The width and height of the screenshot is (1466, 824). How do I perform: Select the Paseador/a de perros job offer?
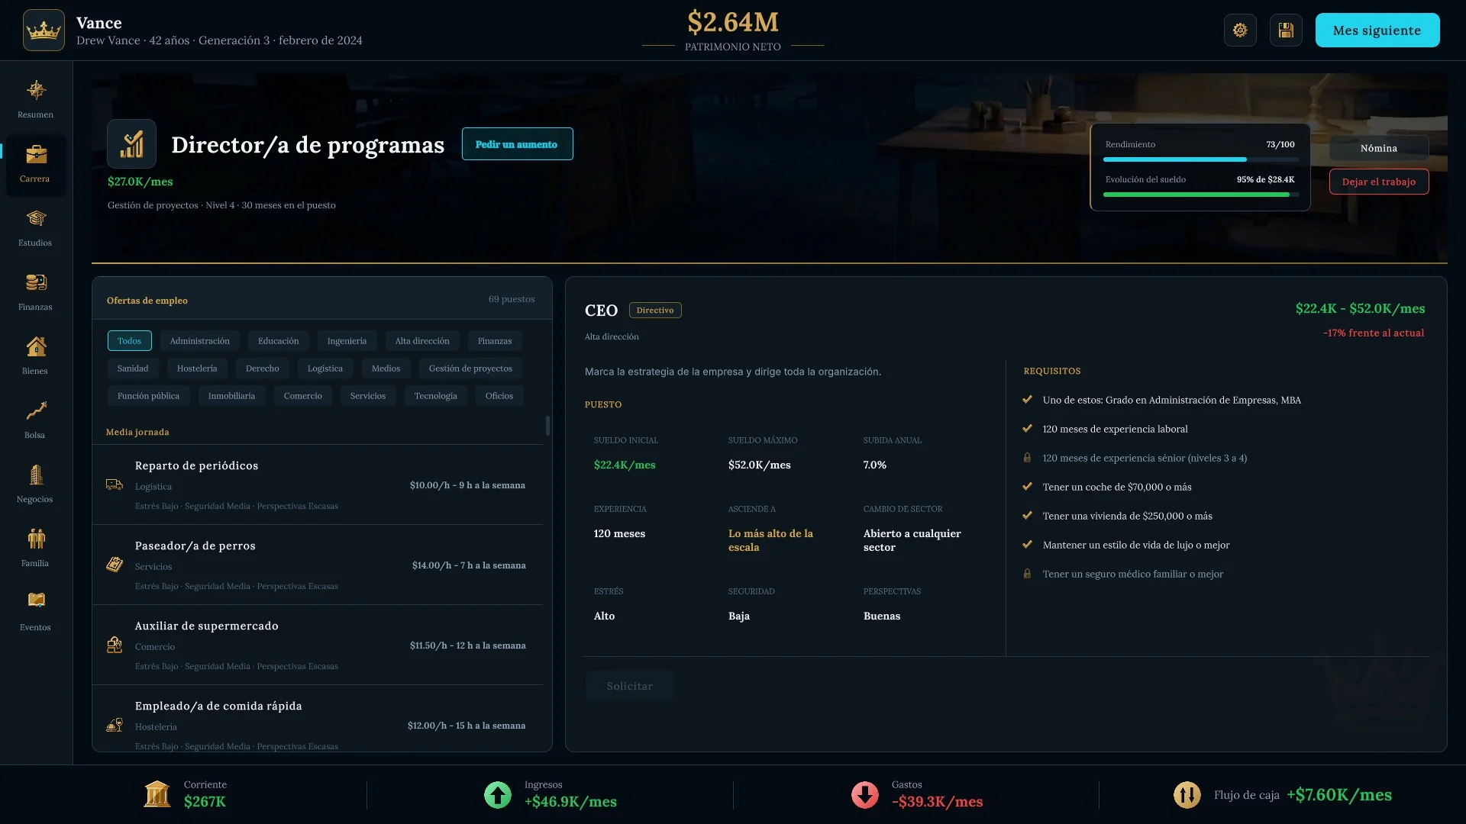tap(318, 565)
